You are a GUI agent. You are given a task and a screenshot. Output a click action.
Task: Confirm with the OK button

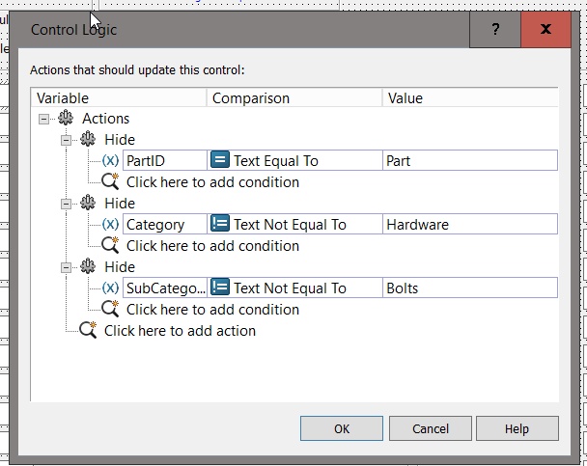[342, 428]
